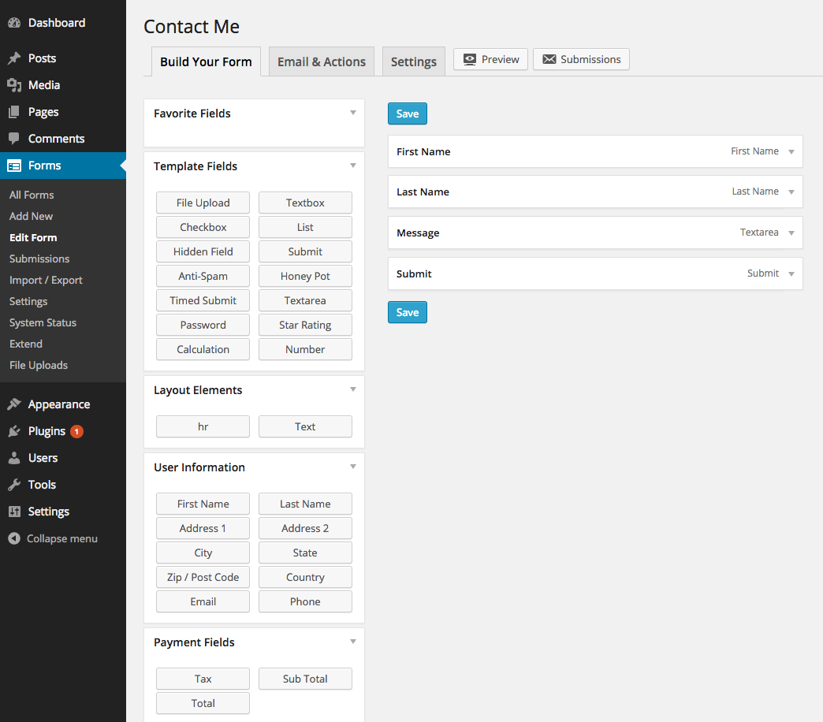The image size is (823, 722).
Task: Click the Comments speech bubble icon
Action: (14, 139)
